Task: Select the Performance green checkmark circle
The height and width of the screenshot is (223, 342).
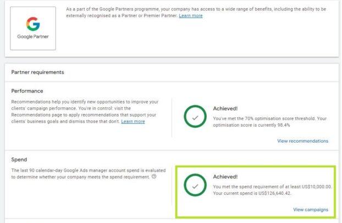Action: [x=194, y=117]
